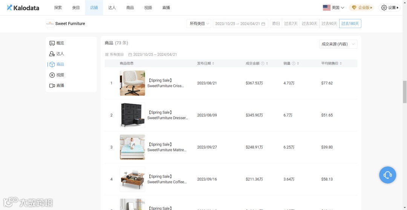Open the mattress topper thumbnail
The height and width of the screenshot is (210, 407).
click(x=132, y=147)
